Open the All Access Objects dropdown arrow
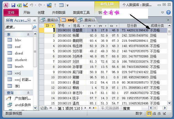 pos(29,20)
